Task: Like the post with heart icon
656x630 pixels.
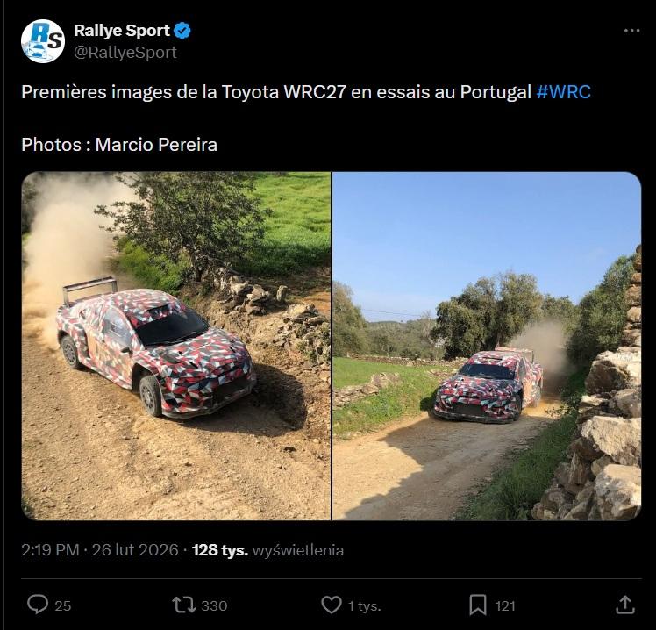Action: coord(331,605)
